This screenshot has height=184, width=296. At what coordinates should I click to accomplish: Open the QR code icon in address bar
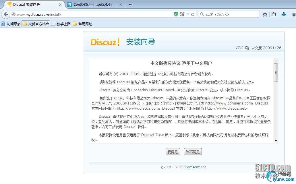point(182,14)
